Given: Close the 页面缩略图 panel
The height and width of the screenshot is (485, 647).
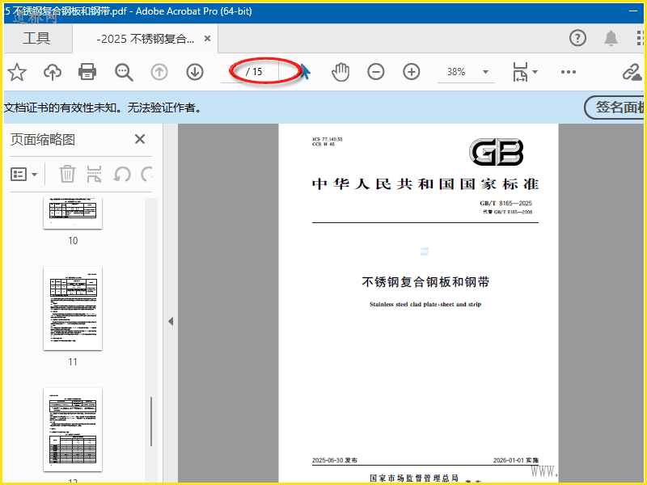Looking at the screenshot, I should (x=140, y=139).
